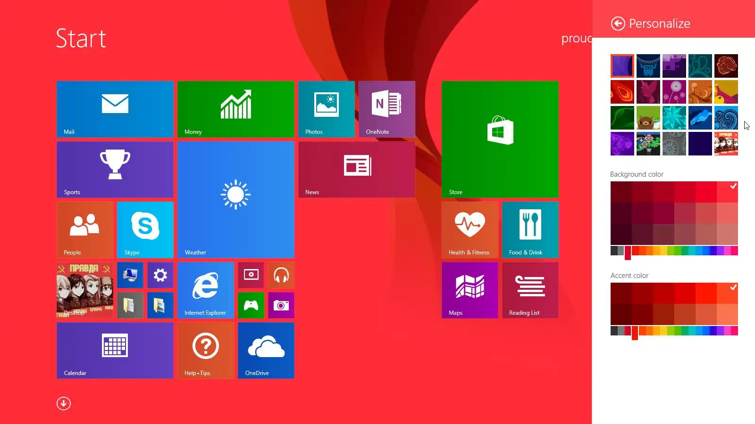This screenshot has height=424, width=755.
Task: Choose green on the Accent color hue strip
Action: coord(678,331)
